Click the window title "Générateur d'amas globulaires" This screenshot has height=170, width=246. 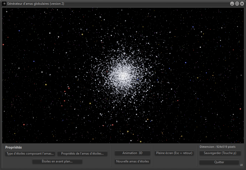[x=36, y=4]
